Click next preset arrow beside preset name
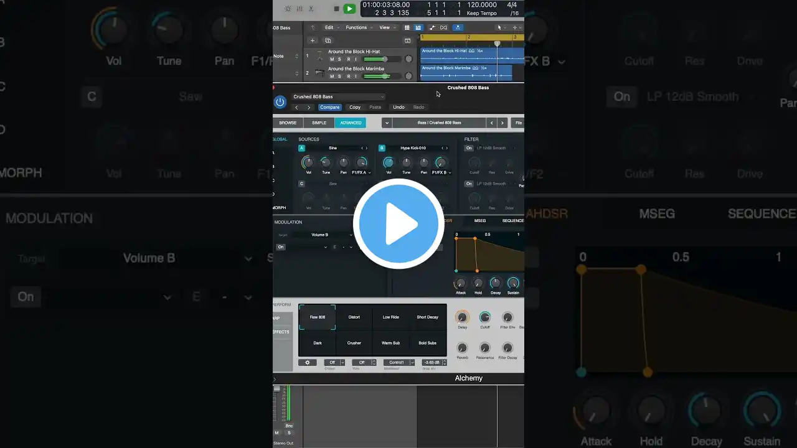 pos(502,123)
